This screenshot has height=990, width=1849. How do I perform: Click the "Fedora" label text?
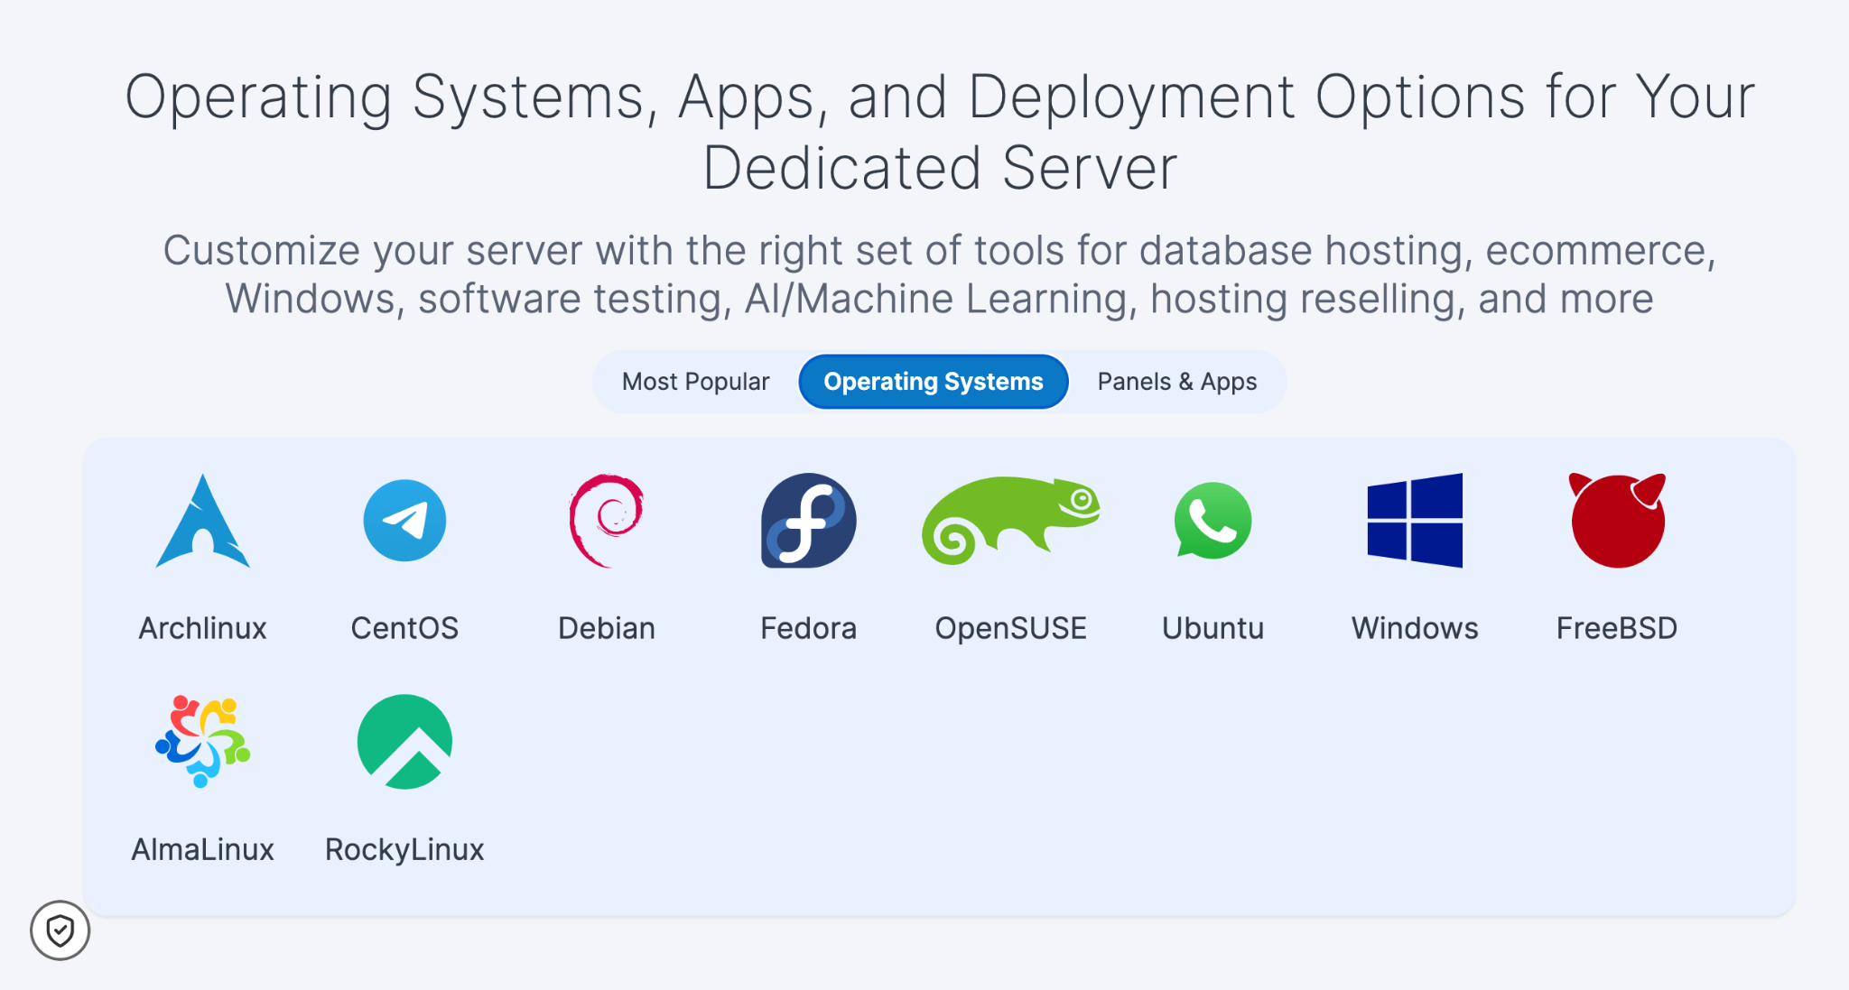click(x=808, y=628)
